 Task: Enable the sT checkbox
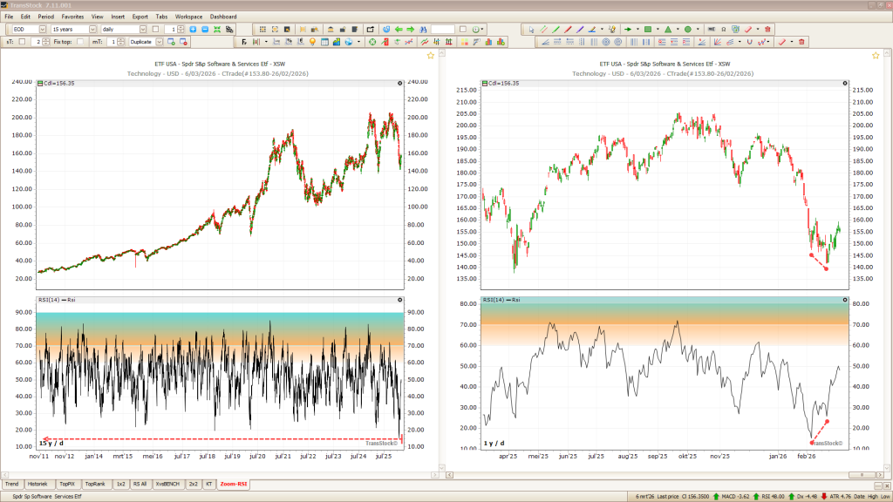point(22,41)
